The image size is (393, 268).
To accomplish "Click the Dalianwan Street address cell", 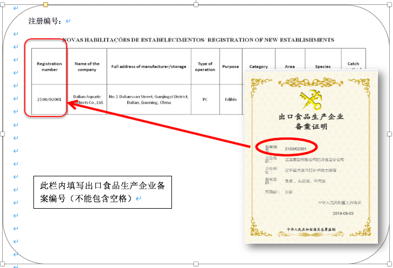I will click(148, 100).
